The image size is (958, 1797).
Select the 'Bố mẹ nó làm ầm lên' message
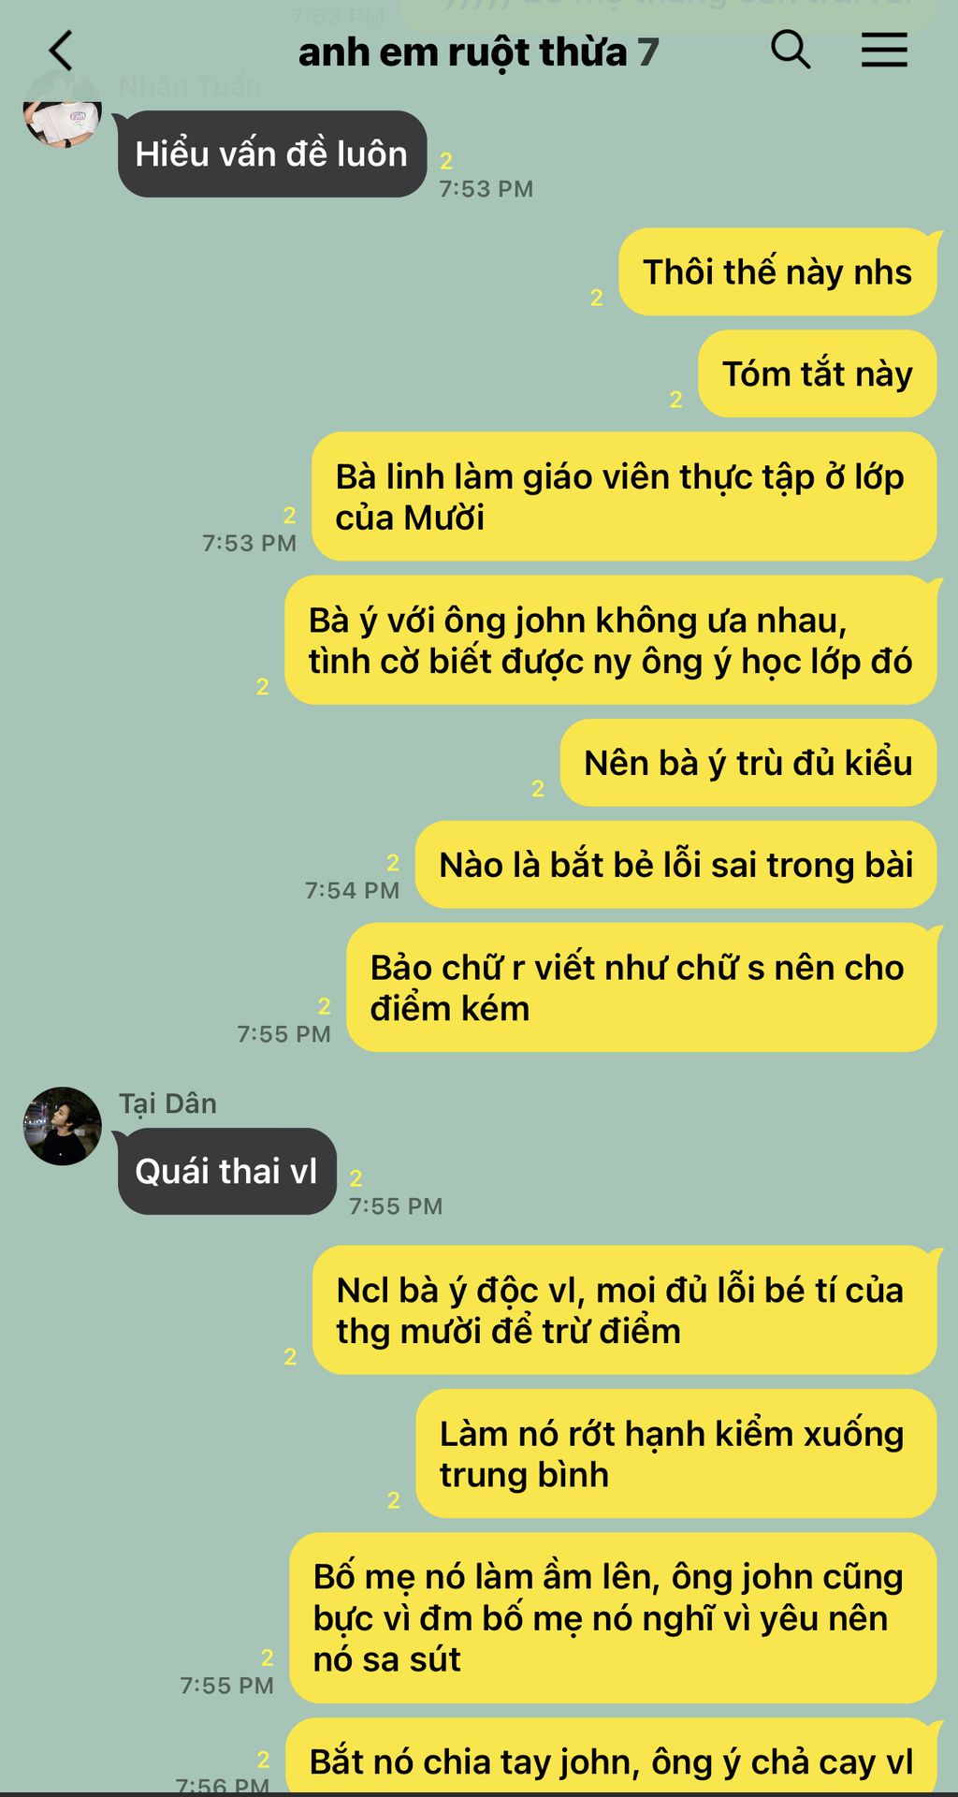[613, 1618]
